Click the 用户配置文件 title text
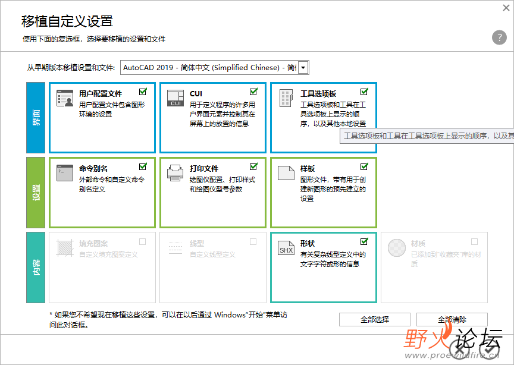Image resolution: width=514 pixels, height=365 pixels. coord(101,94)
